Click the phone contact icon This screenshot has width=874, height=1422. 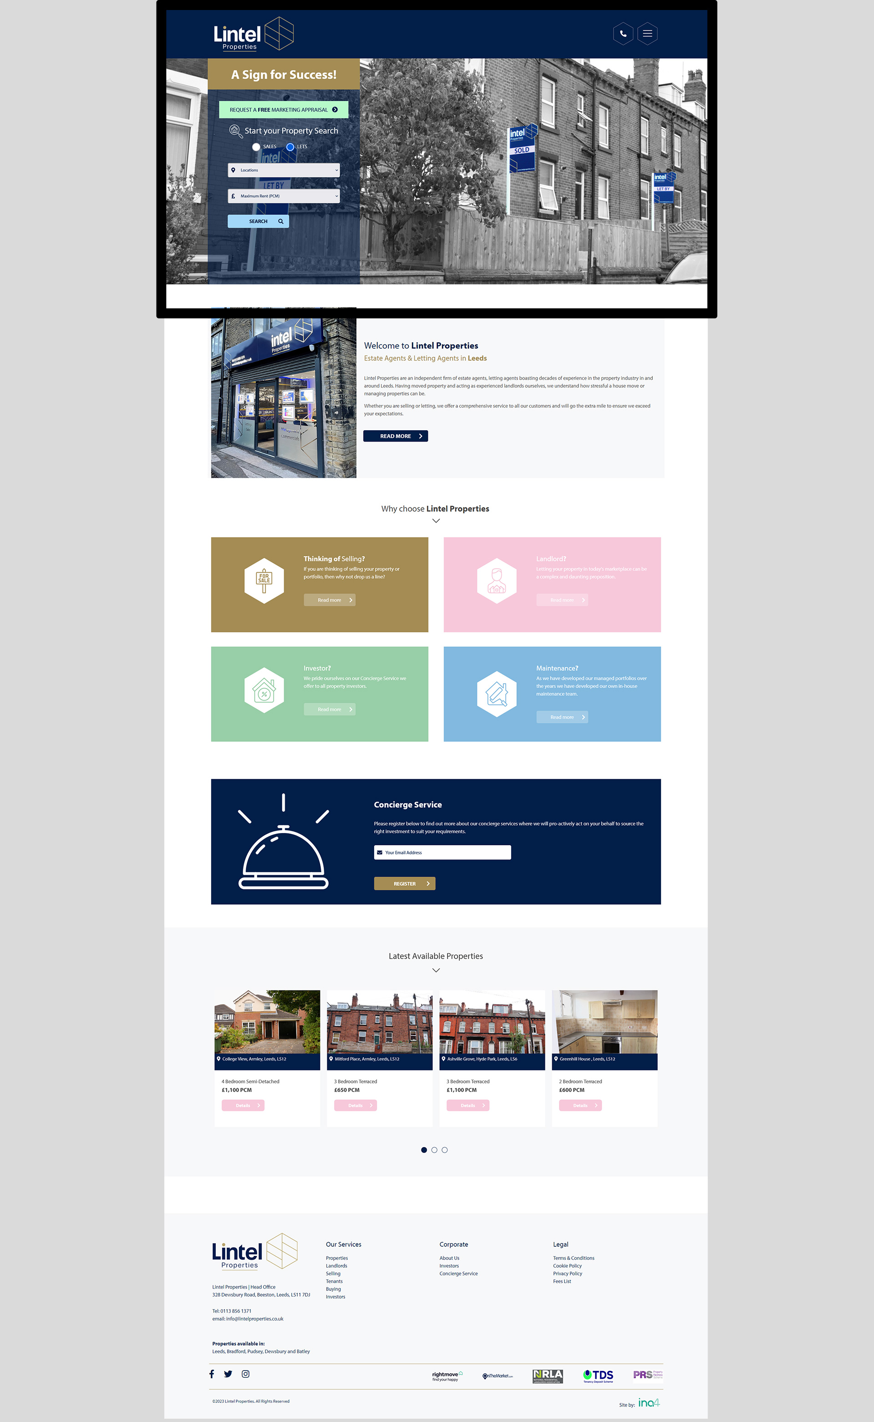pyautogui.click(x=622, y=34)
